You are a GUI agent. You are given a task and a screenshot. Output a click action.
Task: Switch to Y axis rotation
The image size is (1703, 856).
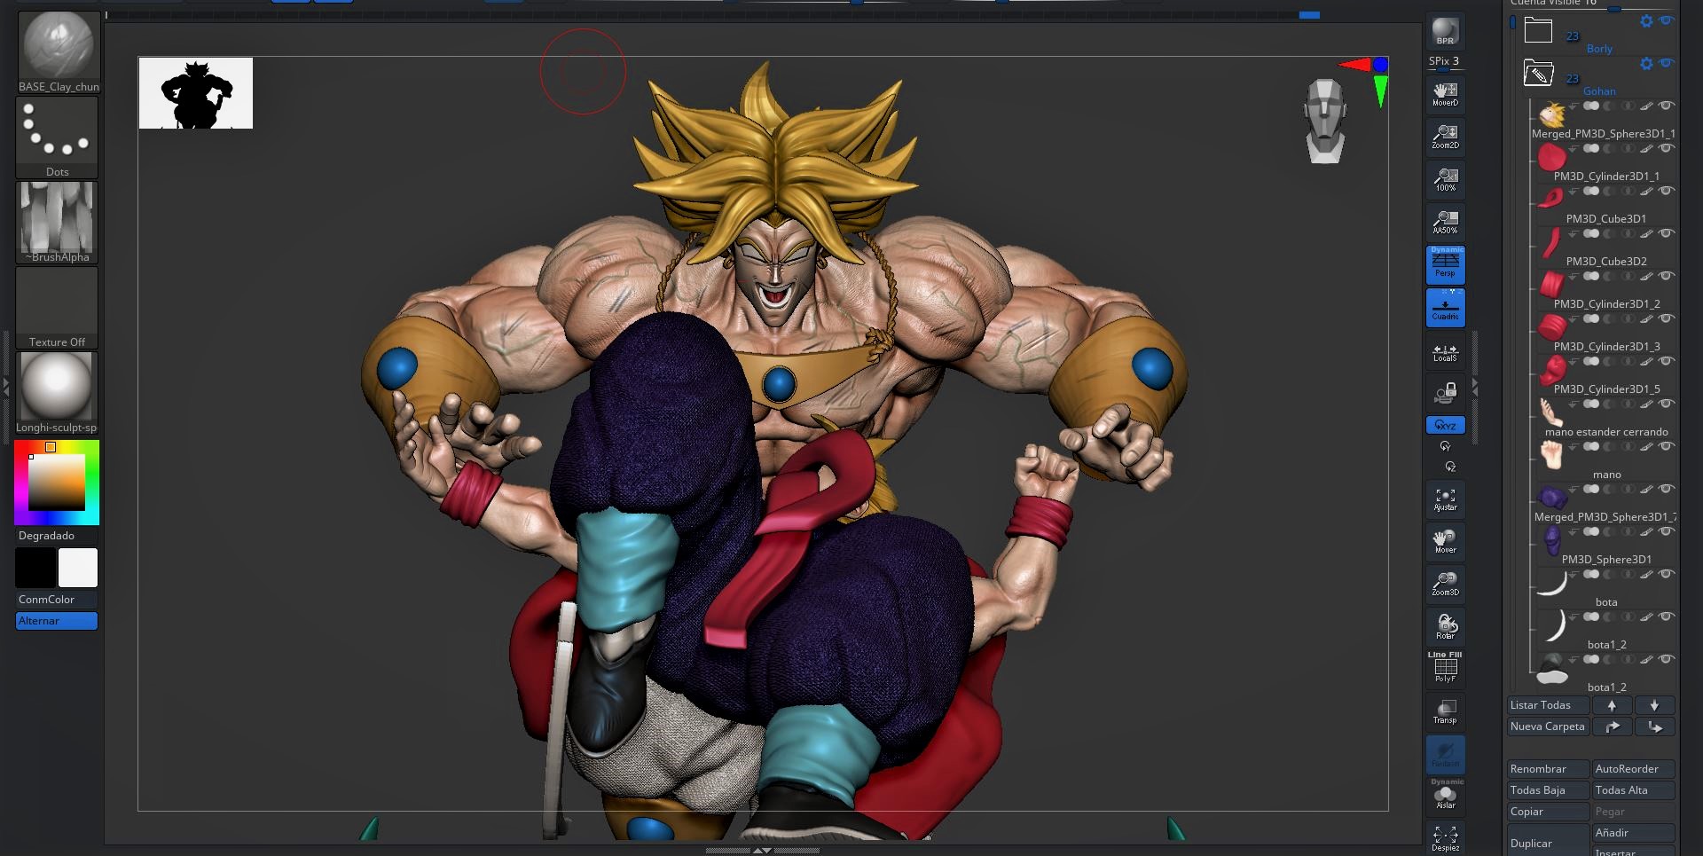(x=1446, y=446)
